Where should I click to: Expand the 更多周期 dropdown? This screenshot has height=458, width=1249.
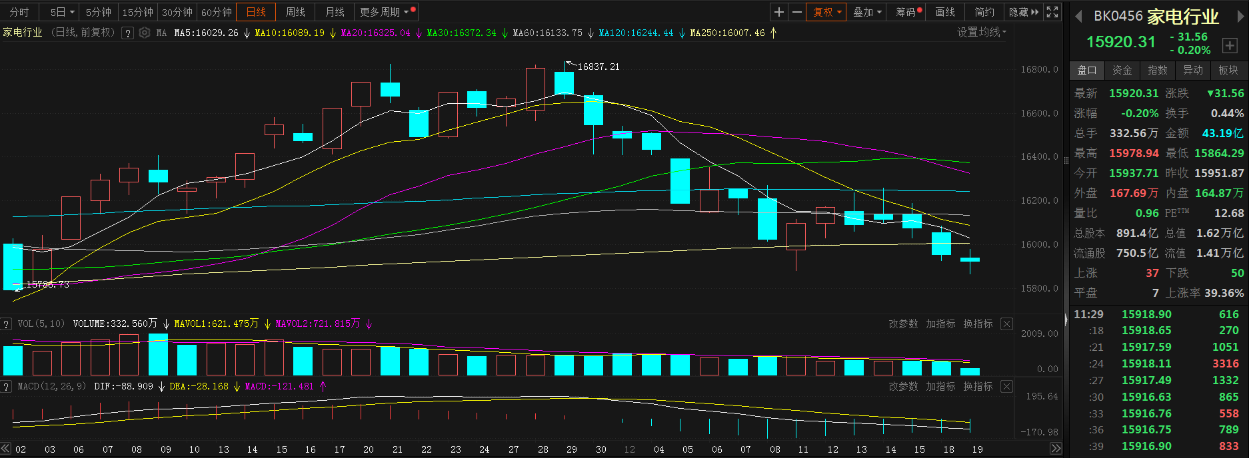387,12
